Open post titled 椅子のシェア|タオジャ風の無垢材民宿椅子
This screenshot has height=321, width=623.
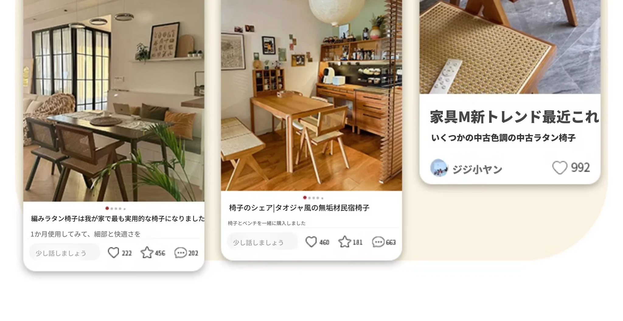tap(299, 208)
